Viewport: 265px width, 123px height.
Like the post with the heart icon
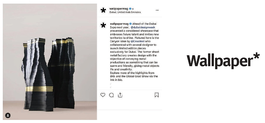(103, 95)
